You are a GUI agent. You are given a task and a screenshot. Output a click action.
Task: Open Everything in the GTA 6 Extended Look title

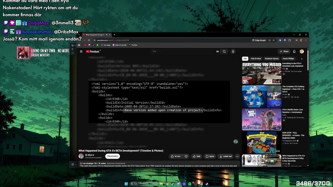click(293, 65)
